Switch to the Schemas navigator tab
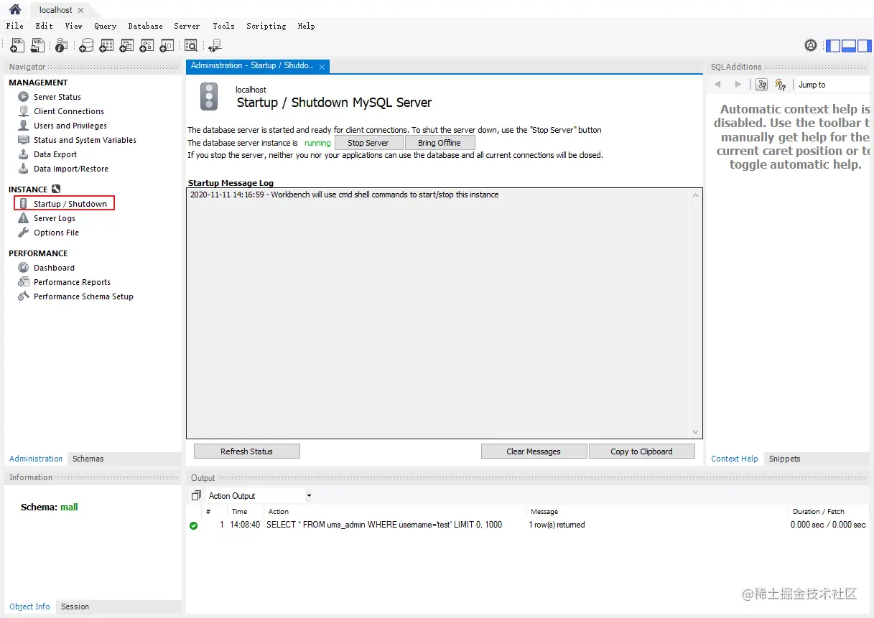 [x=88, y=459]
